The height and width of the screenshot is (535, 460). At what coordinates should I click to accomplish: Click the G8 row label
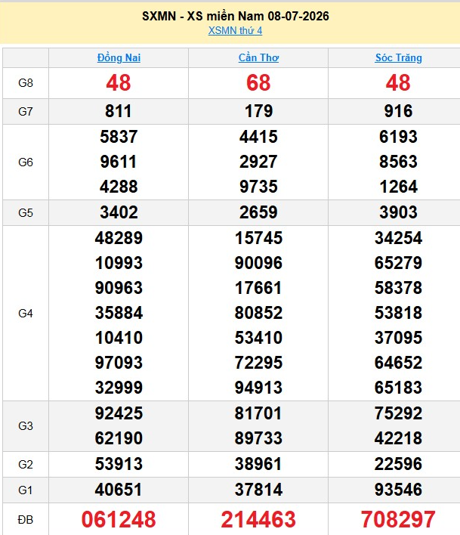(26, 83)
